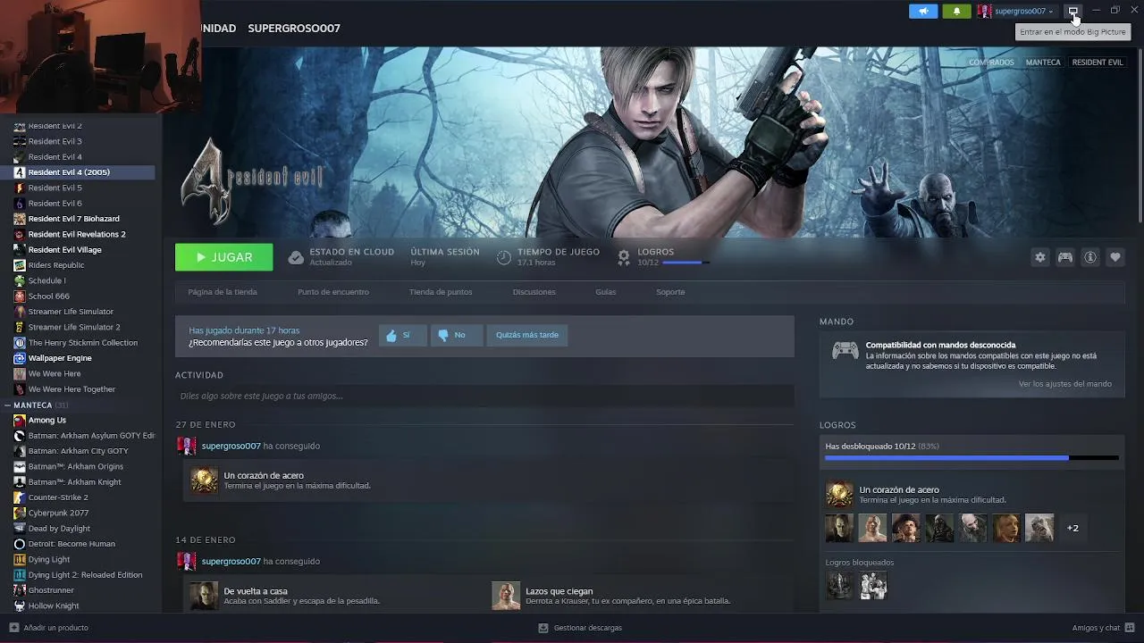Open Punto de encuentro tab
Screen dimensions: 1144x643
[333, 292]
